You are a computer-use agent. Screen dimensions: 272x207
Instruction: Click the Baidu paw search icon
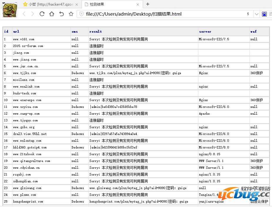tap(264, 14)
